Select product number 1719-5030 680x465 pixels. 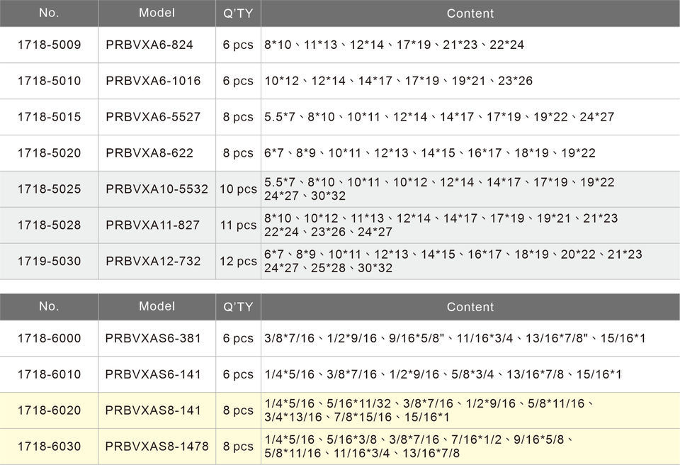49,261
